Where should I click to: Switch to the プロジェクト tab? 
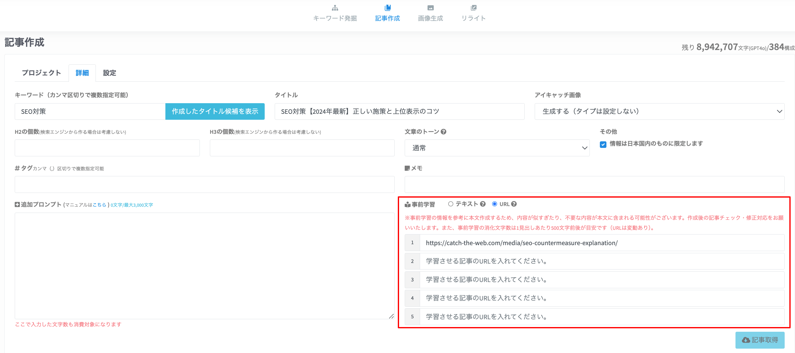(x=41, y=73)
